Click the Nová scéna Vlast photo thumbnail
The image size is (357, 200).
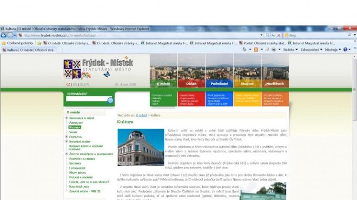[263, 191]
